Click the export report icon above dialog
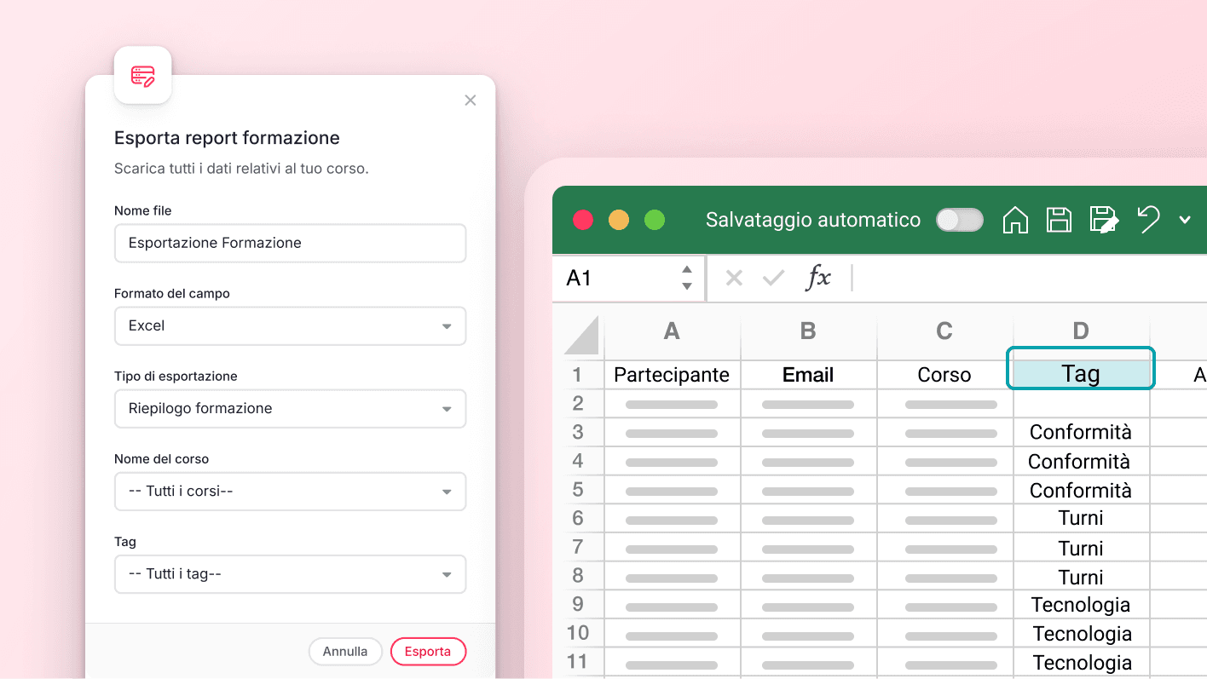The width and height of the screenshot is (1207, 679). tap(142, 75)
